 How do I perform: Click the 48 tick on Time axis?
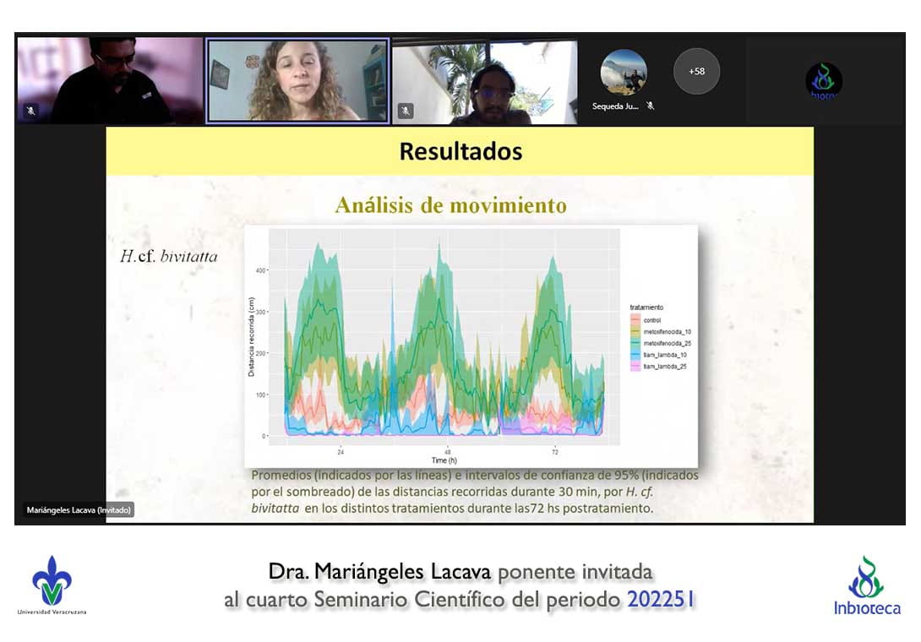[x=448, y=452]
